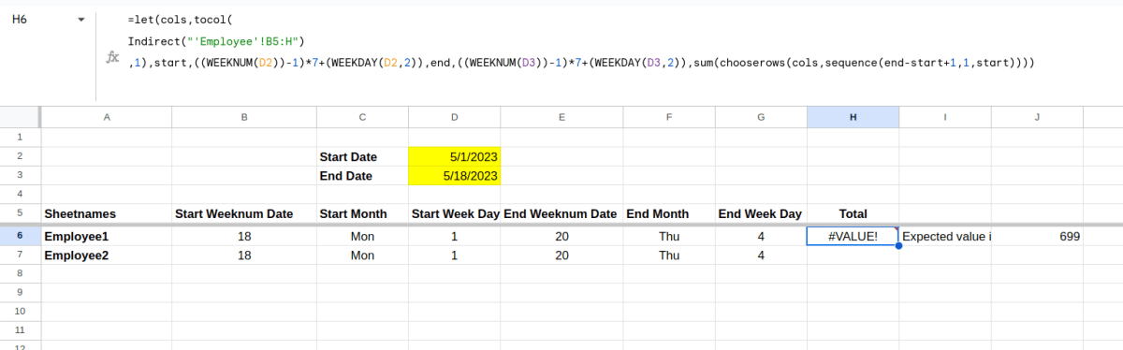The width and height of the screenshot is (1123, 350).
Task: Click the select-all corner box
Action: [x=19, y=117]
